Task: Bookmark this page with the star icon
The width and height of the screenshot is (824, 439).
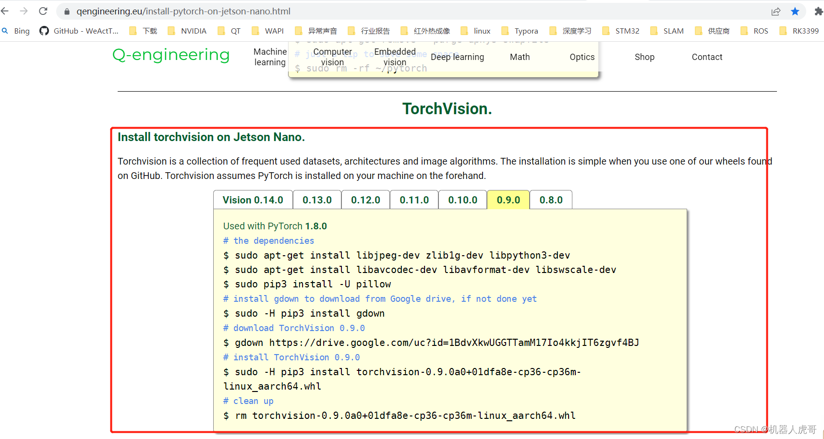Action: [x=795, y=11]
